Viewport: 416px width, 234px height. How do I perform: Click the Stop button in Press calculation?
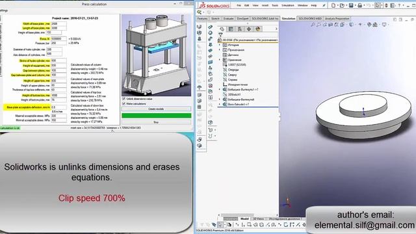click(x=156, y=122)
